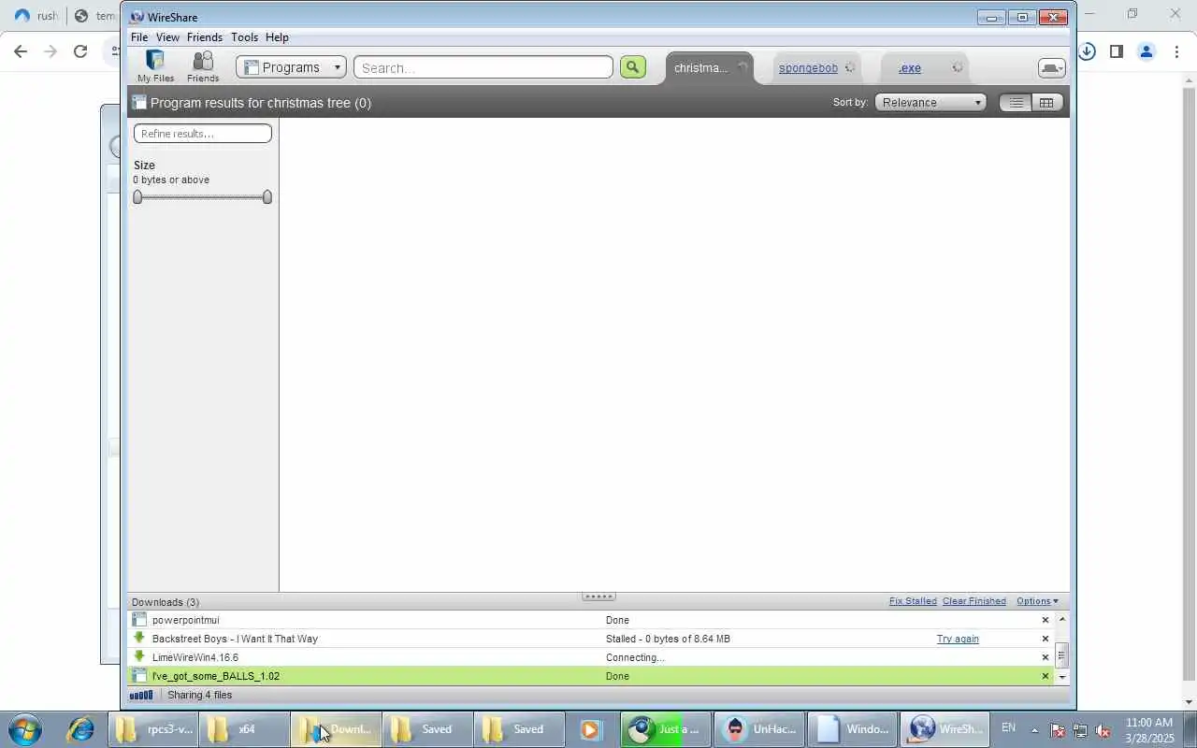This screenshot has height=748, width=1197.
Task: Click the downloads panel resize grip
Action: pos(598,597)
